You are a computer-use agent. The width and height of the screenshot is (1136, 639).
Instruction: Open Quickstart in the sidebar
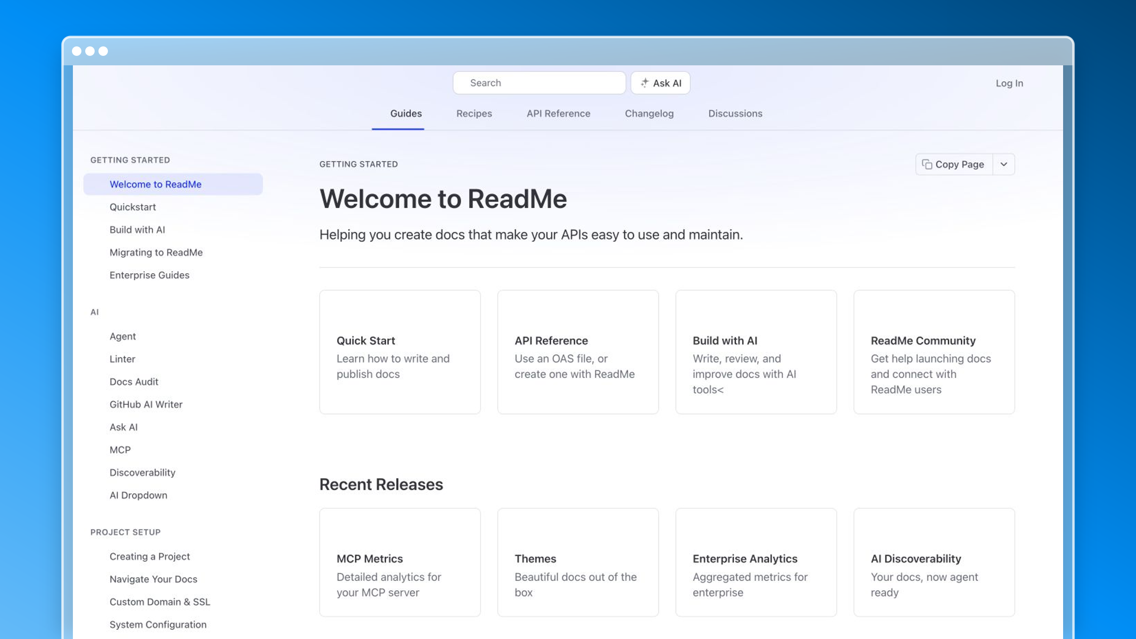pyautogui.click(x=133, y=207)
